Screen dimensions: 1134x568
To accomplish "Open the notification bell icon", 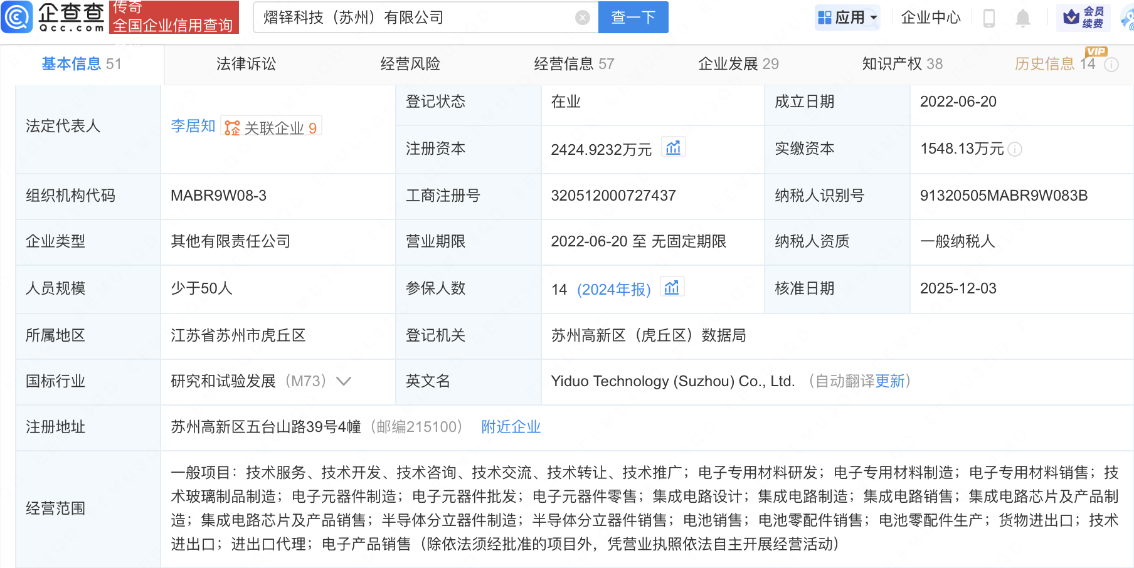I will (x=1022, y=18).
